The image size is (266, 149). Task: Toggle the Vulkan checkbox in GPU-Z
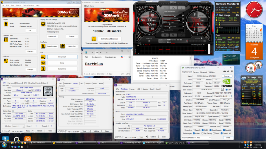click(194, 133)
